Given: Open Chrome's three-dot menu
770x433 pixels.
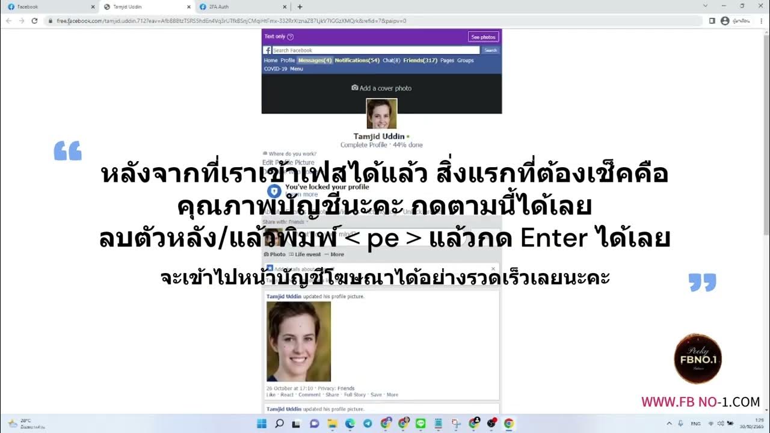Looking at the screenshot, I should point(762,20).
